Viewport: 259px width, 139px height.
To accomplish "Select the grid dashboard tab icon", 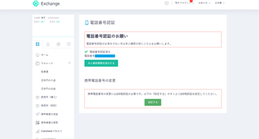I will [38, 44].
